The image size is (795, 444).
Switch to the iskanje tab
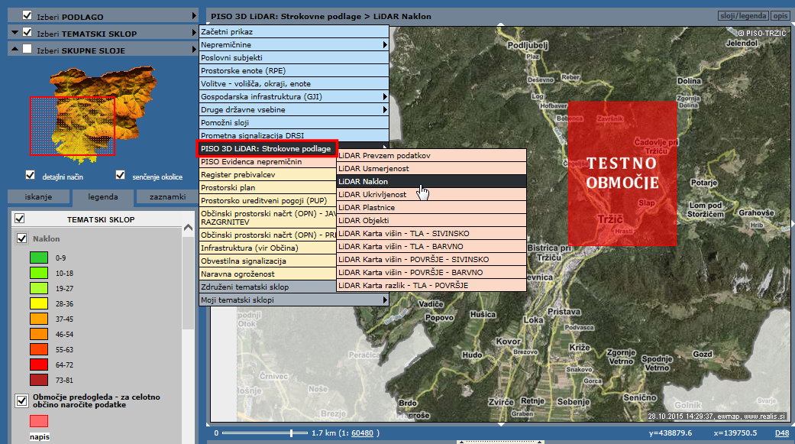[x=39, y=197]
